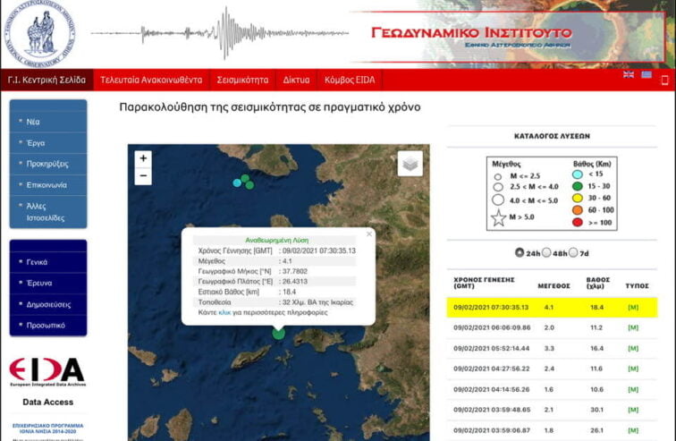
Task: Open Επικοινωνία sidebar link
Action: point(48,185)
